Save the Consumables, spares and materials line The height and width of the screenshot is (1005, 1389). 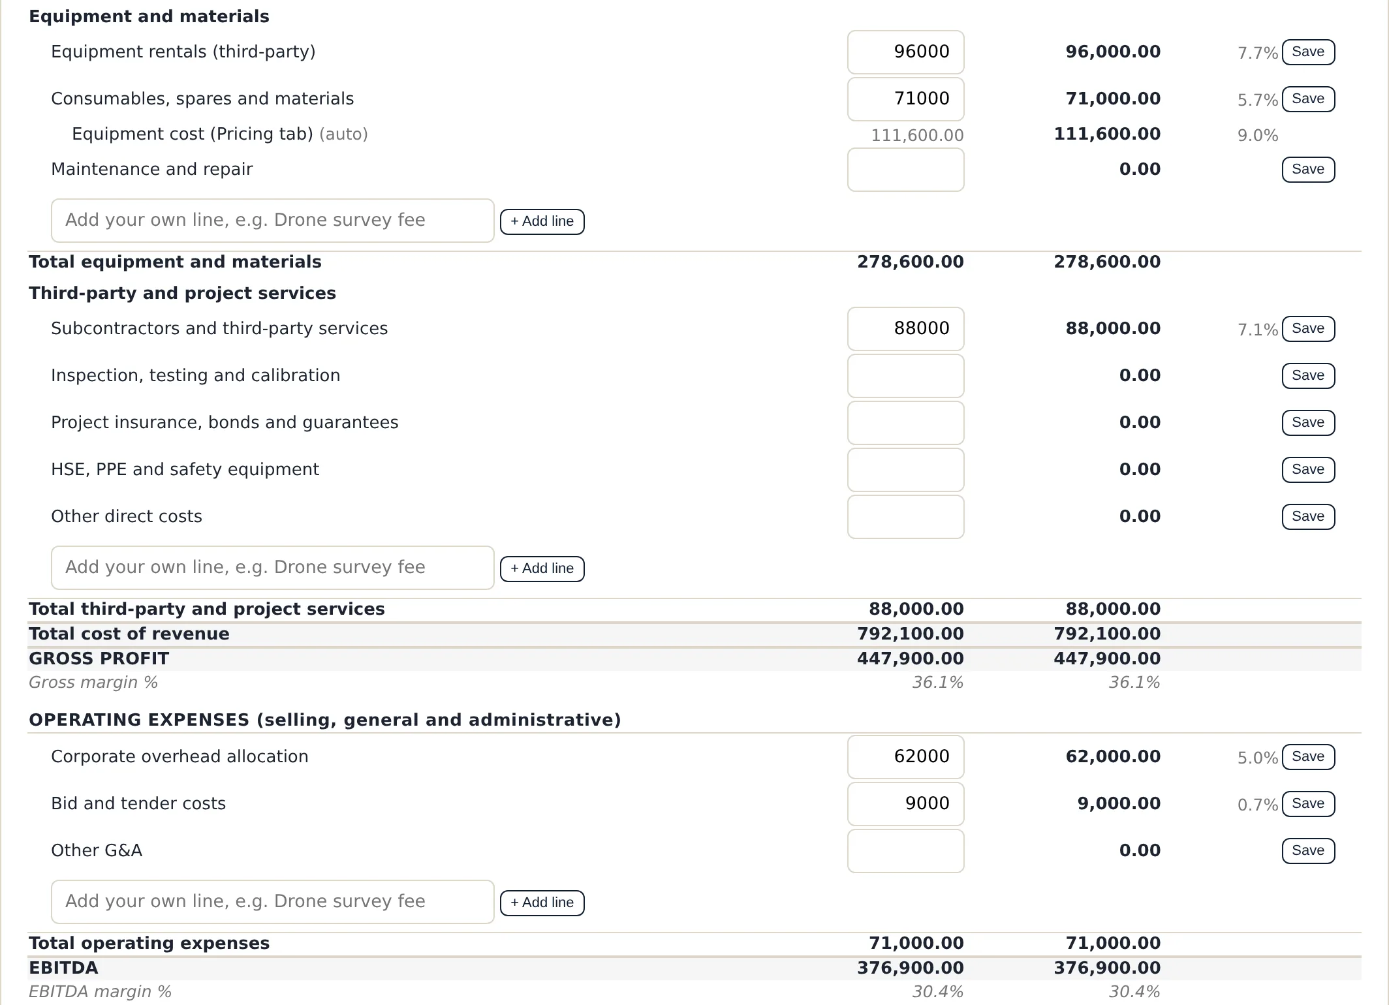tap(1308, 99)
